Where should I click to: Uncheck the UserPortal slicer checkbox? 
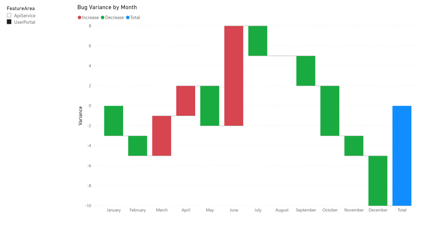tap(9, 22)
